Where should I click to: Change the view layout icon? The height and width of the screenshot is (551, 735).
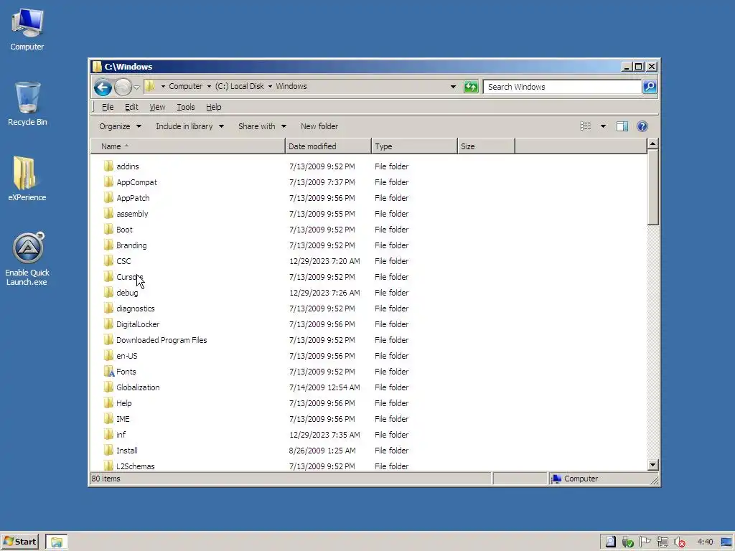[x=586, y=126]
